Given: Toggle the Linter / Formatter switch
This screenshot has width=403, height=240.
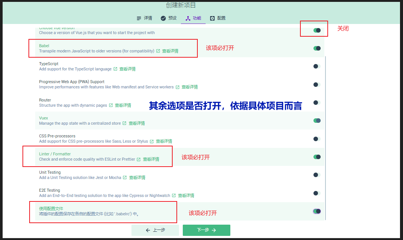Looking at the screenshot, I should pos(317,157).
